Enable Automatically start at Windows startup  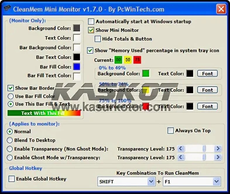point(91,21)
